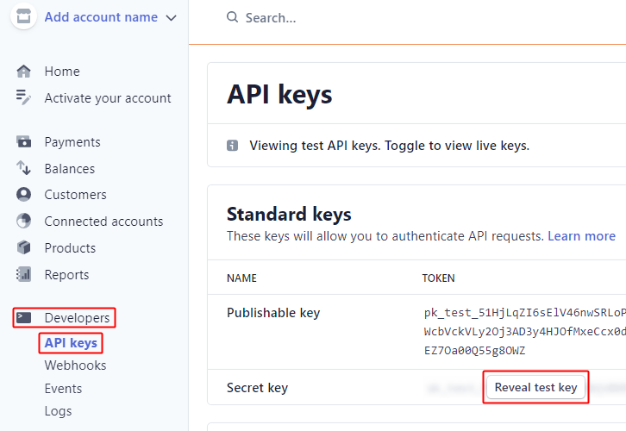Click the Secret key row label

pos(257,388)
